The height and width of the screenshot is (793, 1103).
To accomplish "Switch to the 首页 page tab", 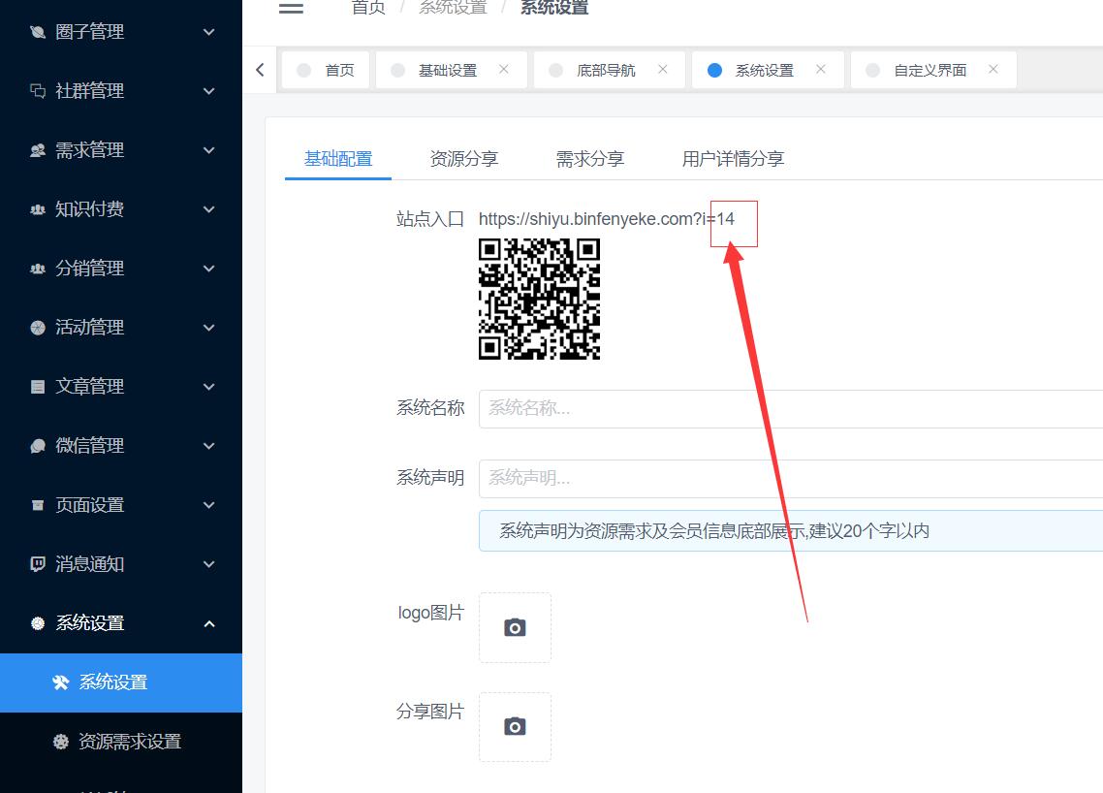I will pyautogui.click(x=326, y=70).
